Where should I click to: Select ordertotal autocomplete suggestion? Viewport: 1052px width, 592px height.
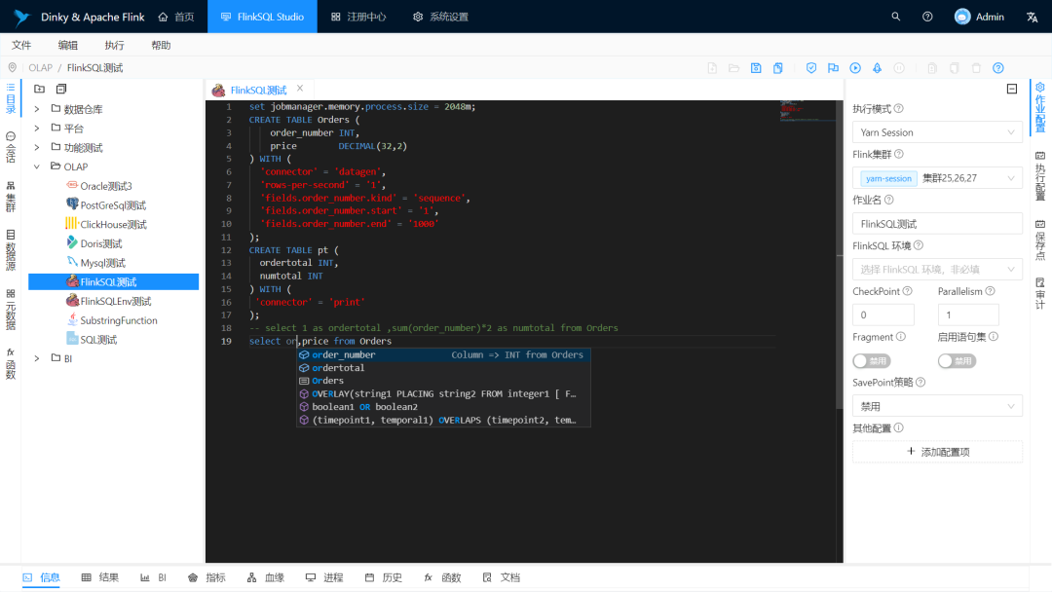click(443, 367)
